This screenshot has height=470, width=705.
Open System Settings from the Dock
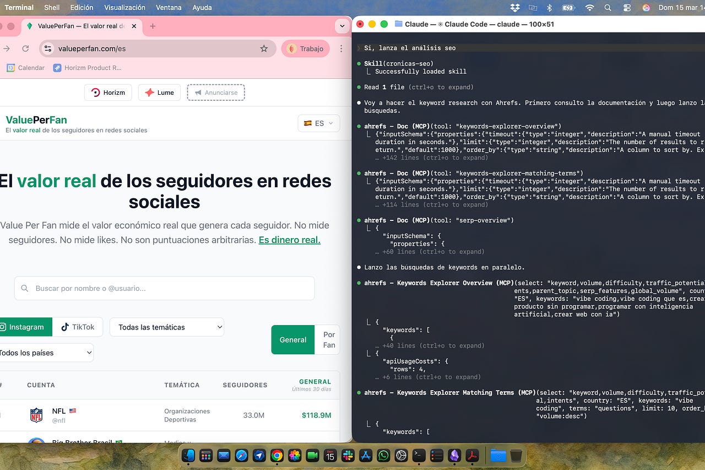point(401,455)
